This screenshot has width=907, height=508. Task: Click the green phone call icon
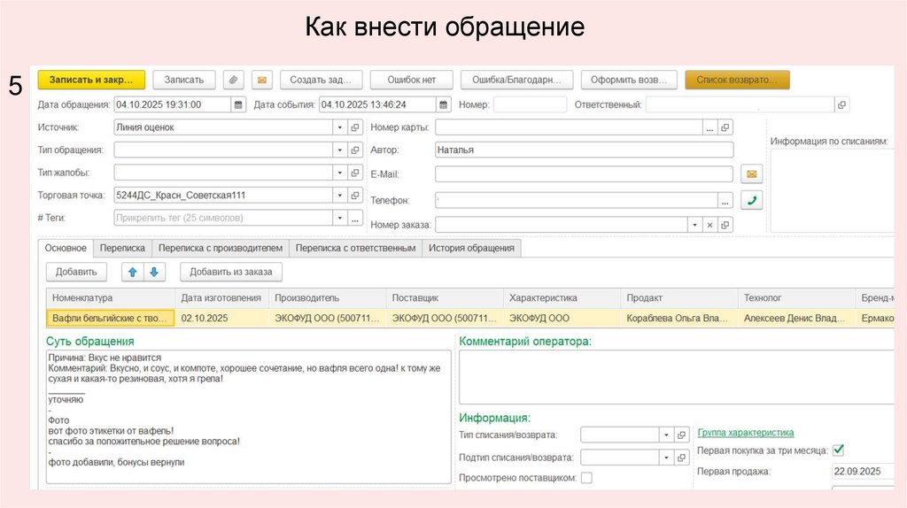[x=752, y=200]
